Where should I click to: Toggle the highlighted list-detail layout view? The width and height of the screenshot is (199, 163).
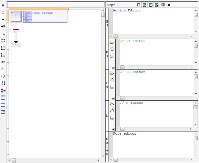[x=3, y=112]
